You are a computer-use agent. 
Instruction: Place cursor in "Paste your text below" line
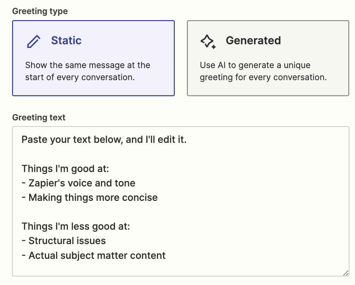pos(104,139)
